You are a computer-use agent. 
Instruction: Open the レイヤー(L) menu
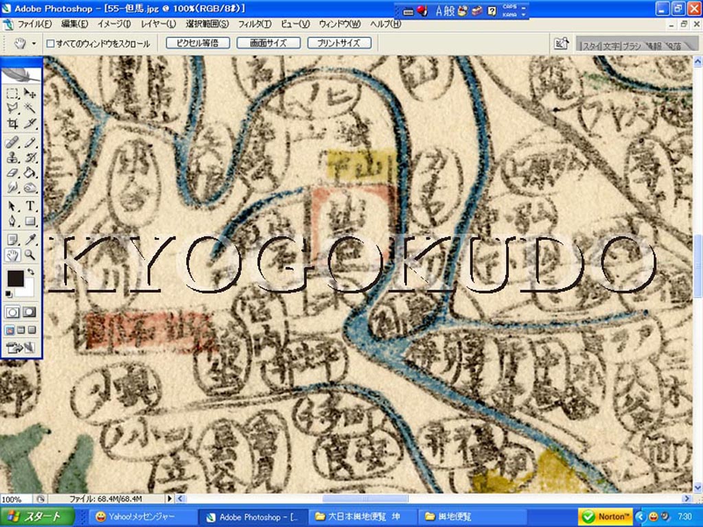coord(159,24)
